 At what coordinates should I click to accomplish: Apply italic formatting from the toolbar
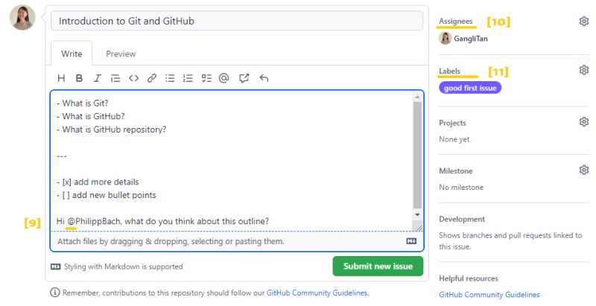point(98,78)
